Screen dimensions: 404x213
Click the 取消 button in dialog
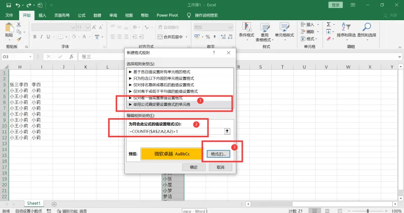pos(221,167)
